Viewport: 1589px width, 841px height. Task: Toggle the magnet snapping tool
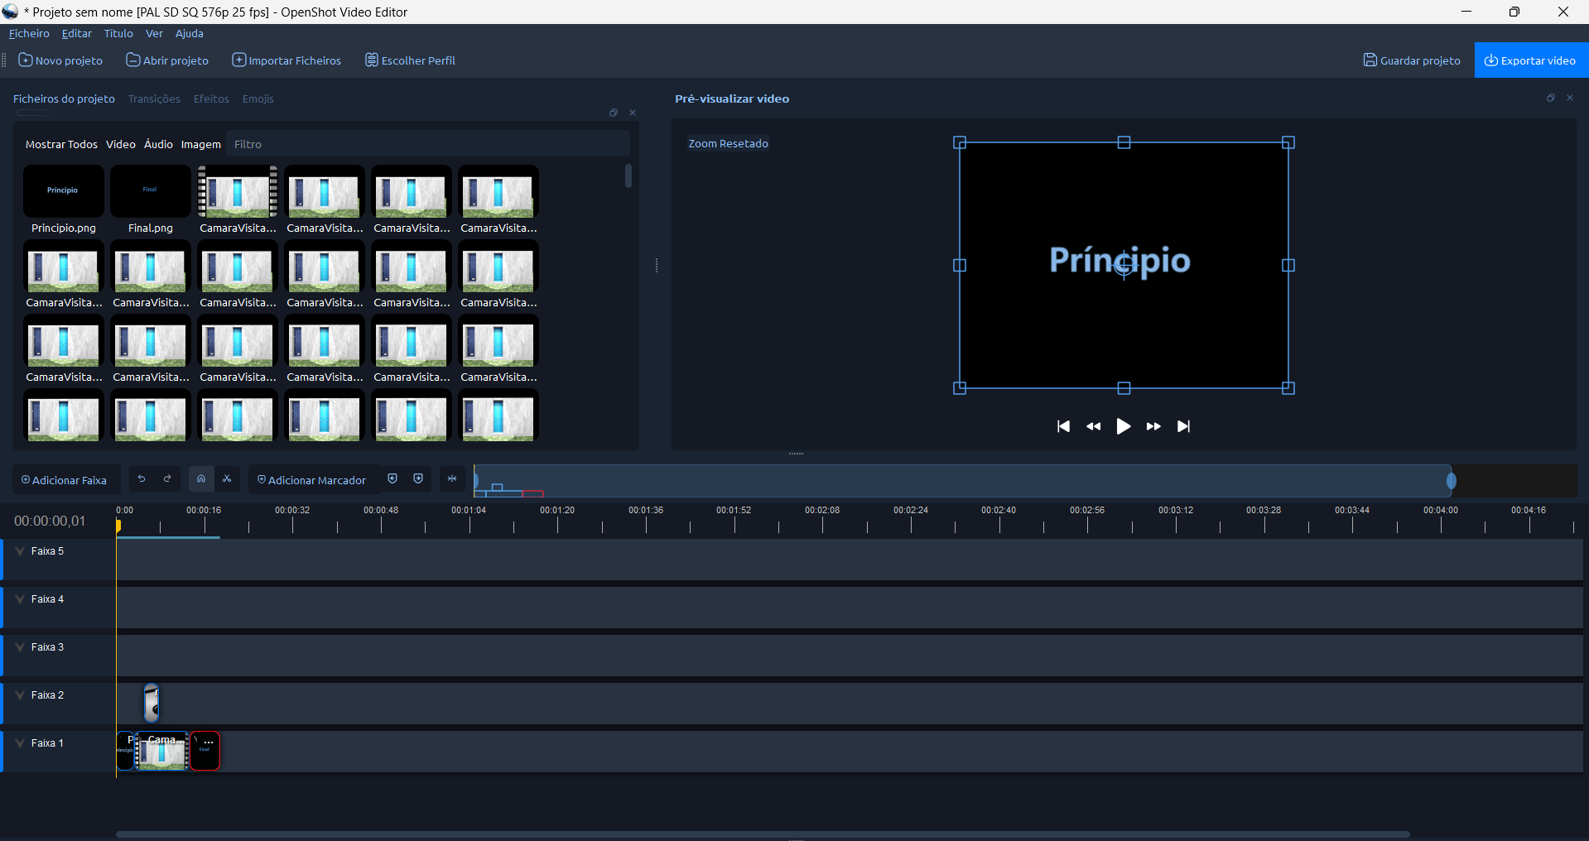coord(201,479)
